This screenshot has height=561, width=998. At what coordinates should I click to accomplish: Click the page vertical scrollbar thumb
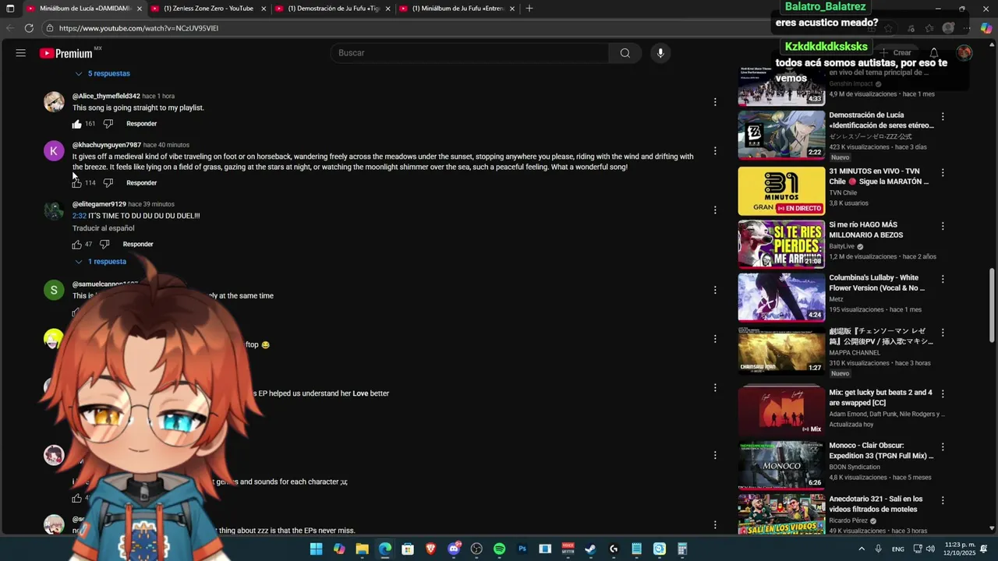[992, 305]
